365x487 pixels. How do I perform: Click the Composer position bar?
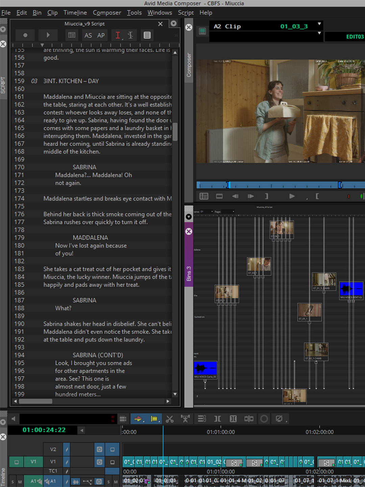pos(281,185)
